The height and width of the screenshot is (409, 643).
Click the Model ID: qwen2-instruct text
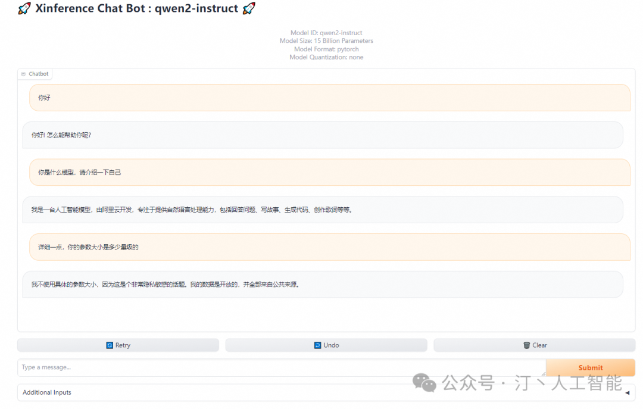326,33
